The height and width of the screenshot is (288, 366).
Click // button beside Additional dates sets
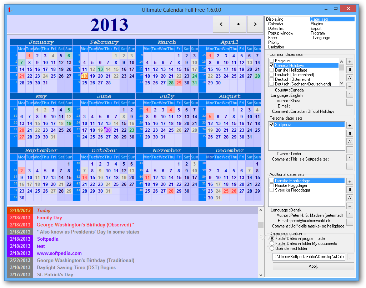click(x=350, y=198)
